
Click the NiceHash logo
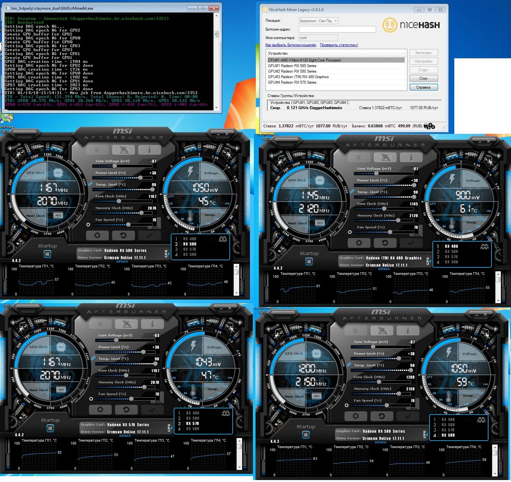[411, 25]
